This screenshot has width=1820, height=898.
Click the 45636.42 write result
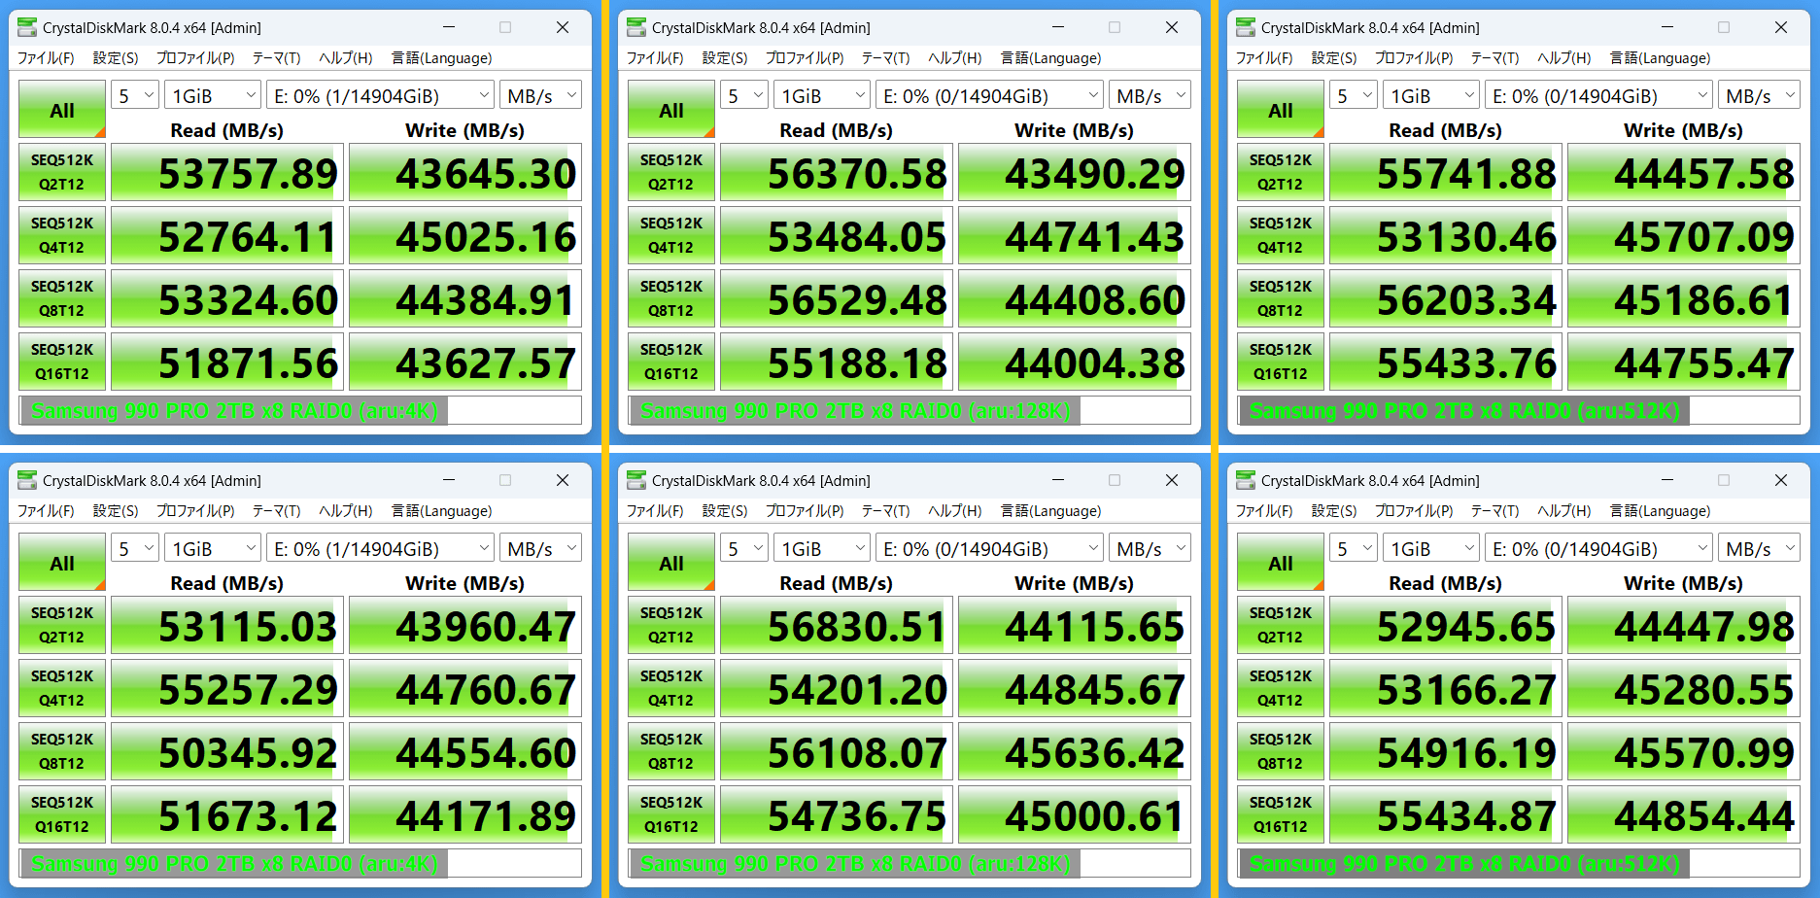pyautogui.click(x=1075, y=751)
